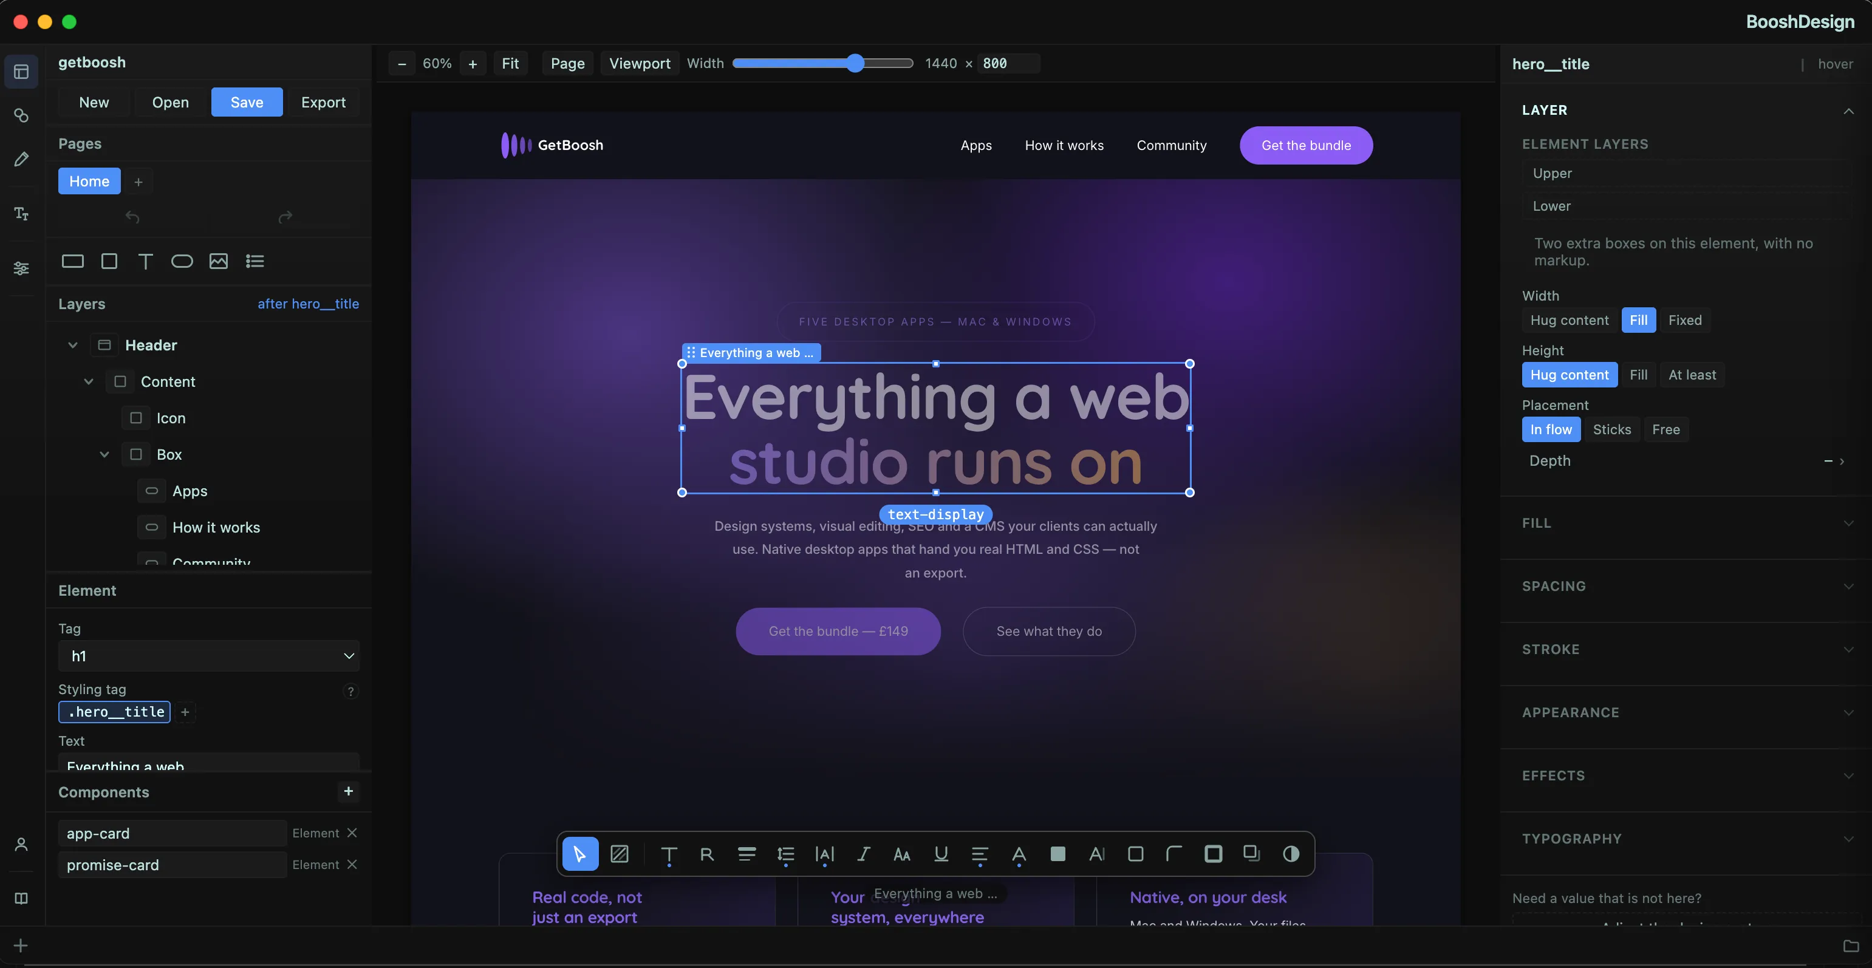The width and height of the screenshot is (1872, 968).
Task: Click the redo arrow under Pages
Action: (x=285, y=217)
